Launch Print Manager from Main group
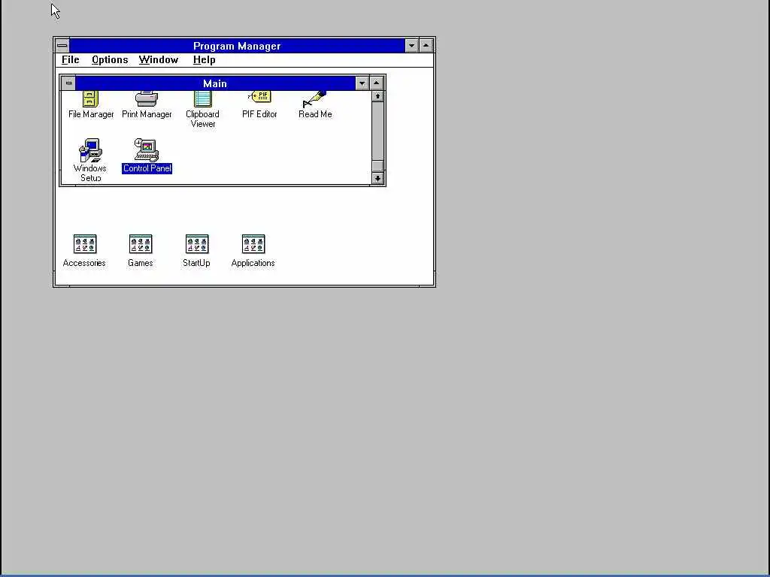The height and width of the screenshot is (577, 770). (x=147, y=104)
